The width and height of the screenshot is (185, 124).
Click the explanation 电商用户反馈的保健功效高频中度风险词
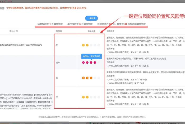pos(146,72)
